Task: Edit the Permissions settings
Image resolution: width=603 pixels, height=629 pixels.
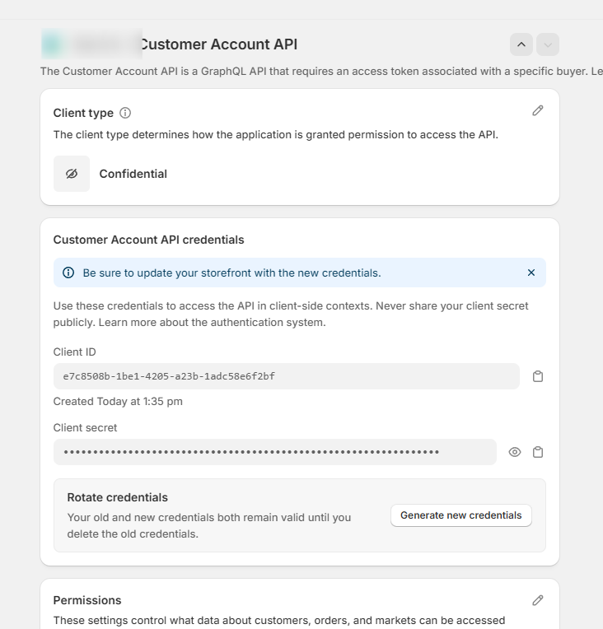Action: (538, 600)
